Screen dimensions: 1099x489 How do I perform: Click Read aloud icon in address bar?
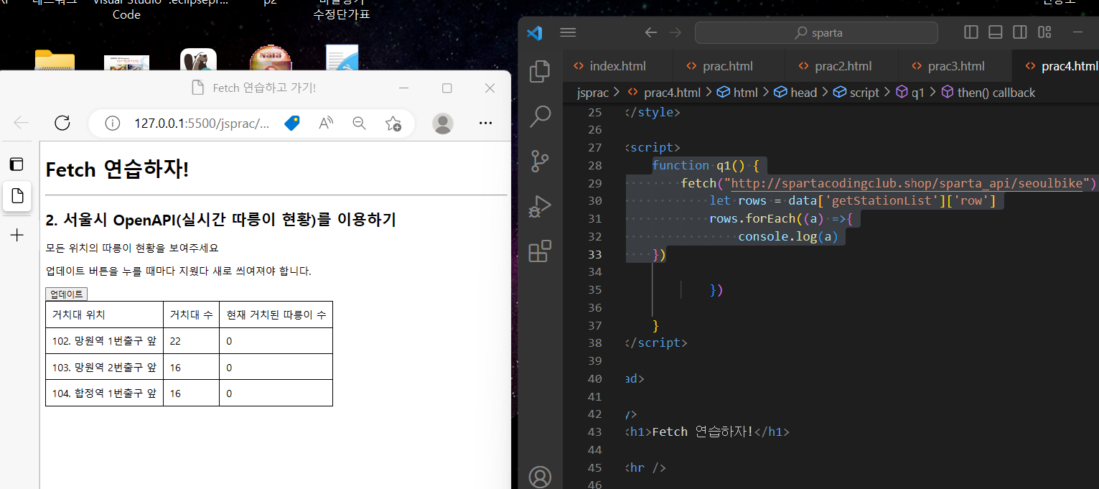click(326, 124)
